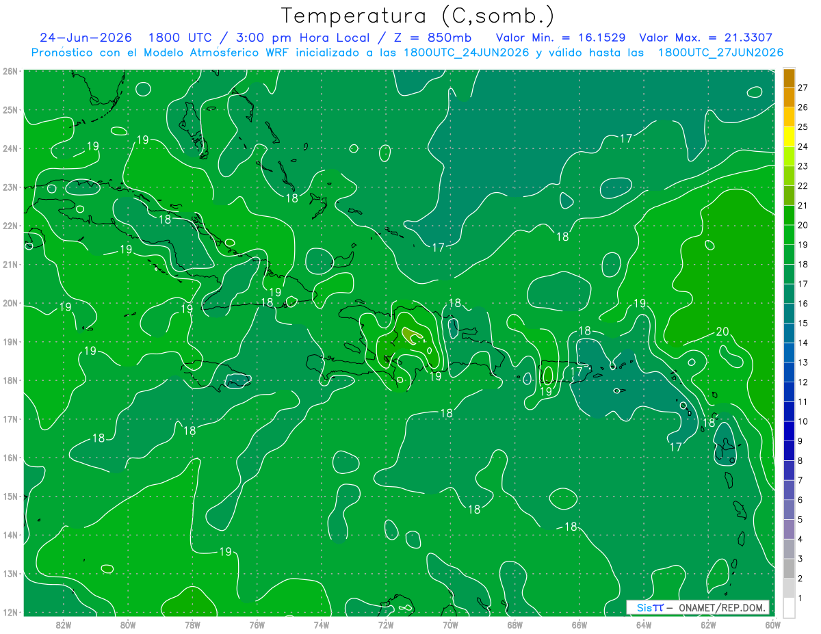Click the legend value label 22
The image size is (821, 634).
click(x=803, y=185)
